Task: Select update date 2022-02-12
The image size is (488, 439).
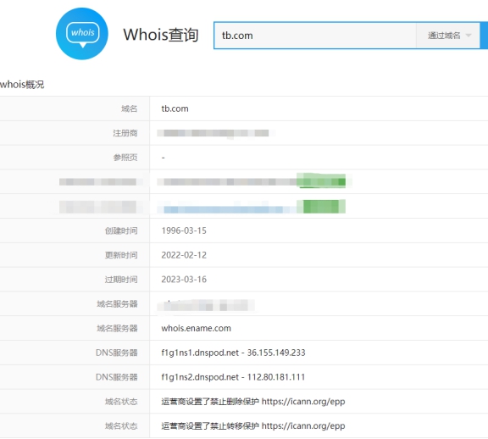Action: (184, 255)
